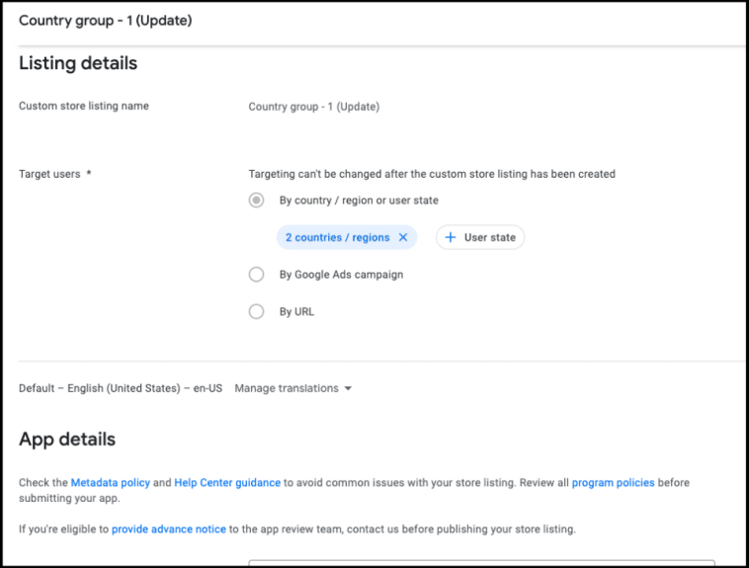
Task: Click the custom store listing name value
Action: click(x=313, y=107)
